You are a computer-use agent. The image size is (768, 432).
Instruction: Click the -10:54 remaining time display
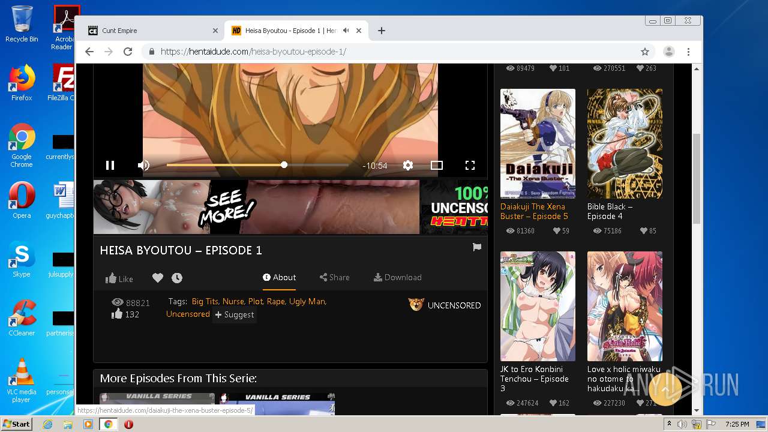tap(375, 166)
